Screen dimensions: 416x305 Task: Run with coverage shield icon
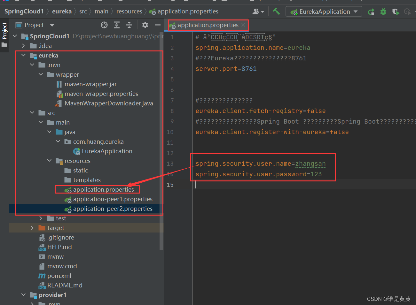pyautogui.click(x=396, y=12)
